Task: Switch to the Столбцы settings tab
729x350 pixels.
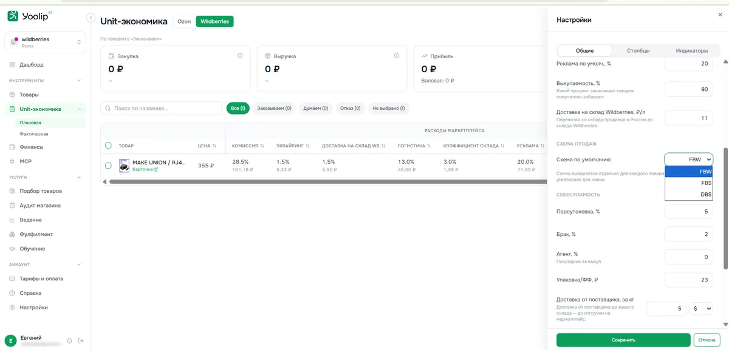Action: pyautogui.click(x=638, y=50)
